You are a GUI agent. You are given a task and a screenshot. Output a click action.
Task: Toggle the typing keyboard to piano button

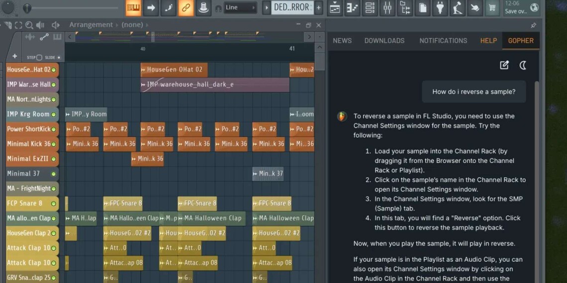[x=133, y=7]
